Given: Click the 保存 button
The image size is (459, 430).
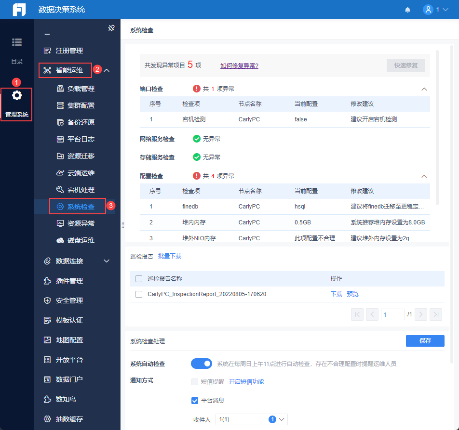Looking at the screenshot, I should [x=425, y=341].
